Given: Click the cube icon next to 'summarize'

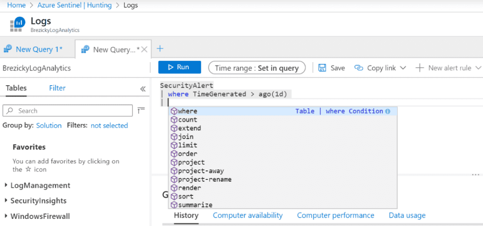Looking at the screenshot, I should click(175, 205).
